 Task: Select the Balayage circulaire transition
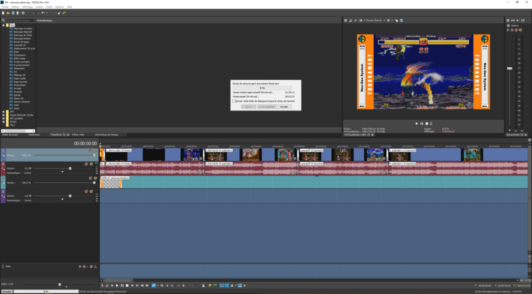23,29
